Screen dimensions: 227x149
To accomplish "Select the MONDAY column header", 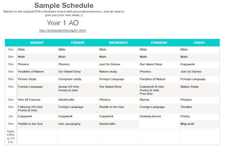I will (37, 43).
